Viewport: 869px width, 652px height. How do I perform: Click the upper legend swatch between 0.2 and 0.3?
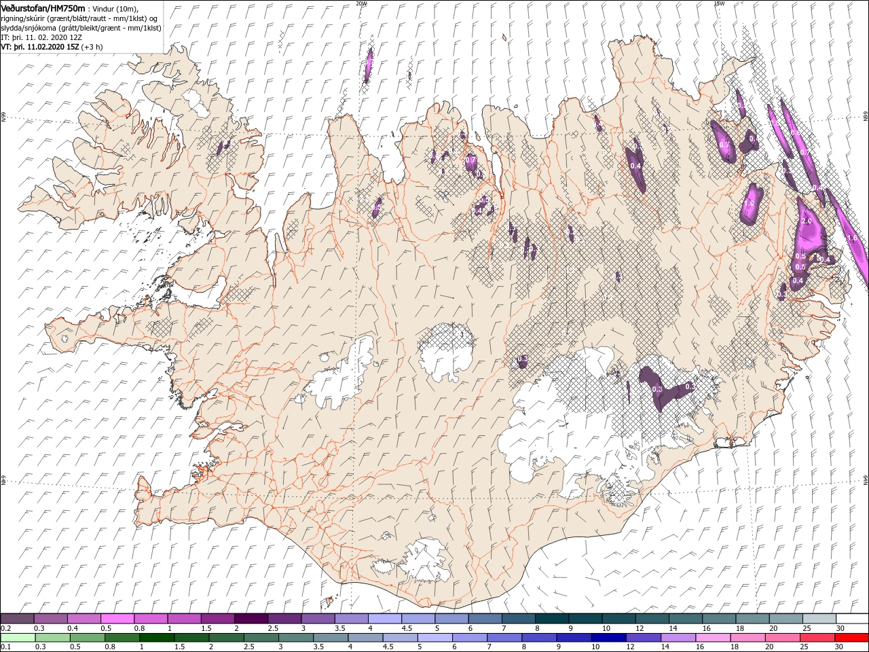(x=17, y=619)
